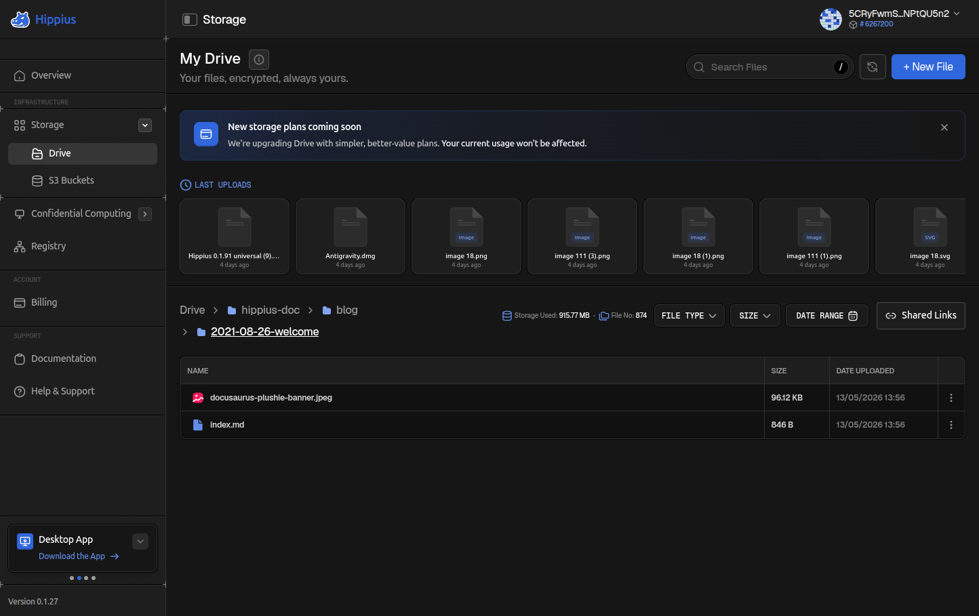Viewport: 979px width, 616px height.
Task: Focus the Search Files input
Action: 770,67
